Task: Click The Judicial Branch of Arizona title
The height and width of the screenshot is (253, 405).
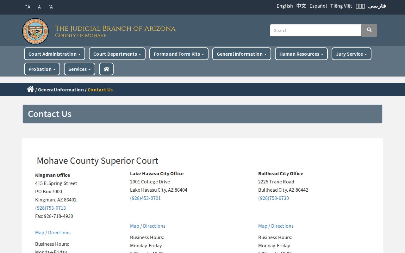Action: pos(115,28)
